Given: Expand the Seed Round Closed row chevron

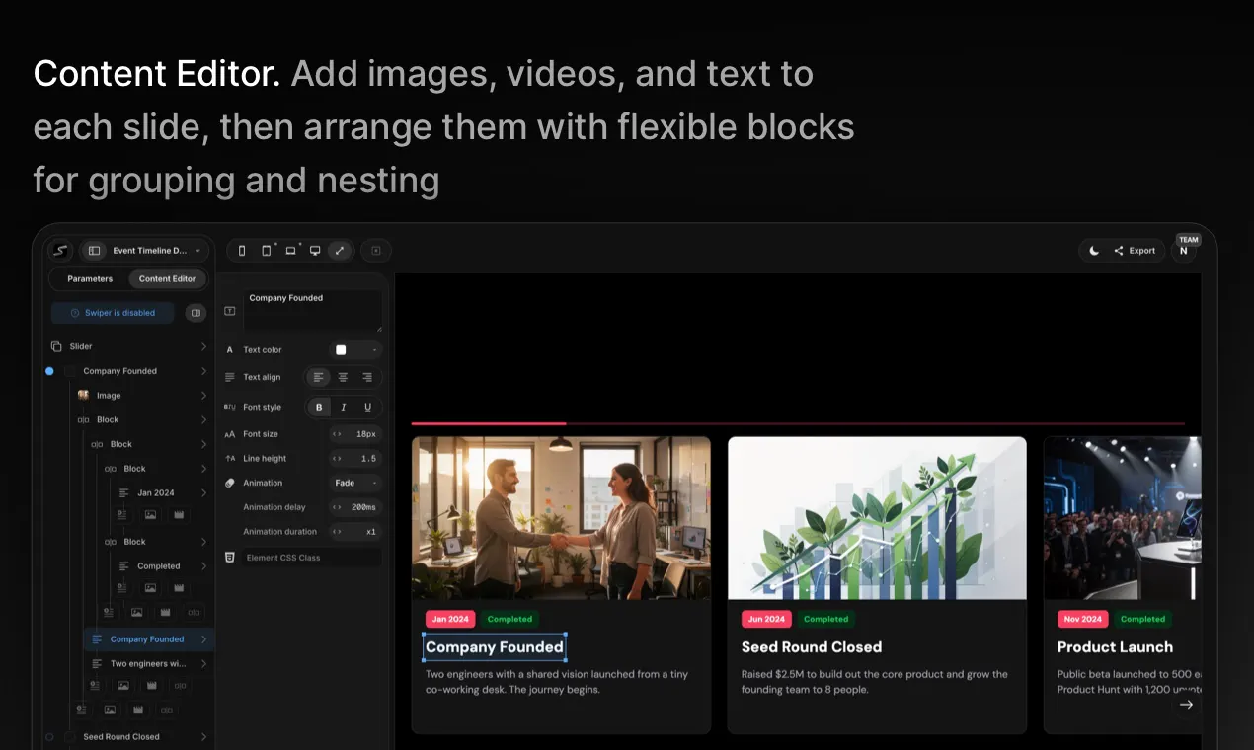Looking at the screenshot, I should [x=203, y=737].
